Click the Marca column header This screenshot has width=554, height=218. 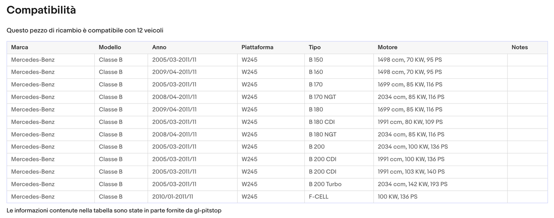[x=20, y=47]
